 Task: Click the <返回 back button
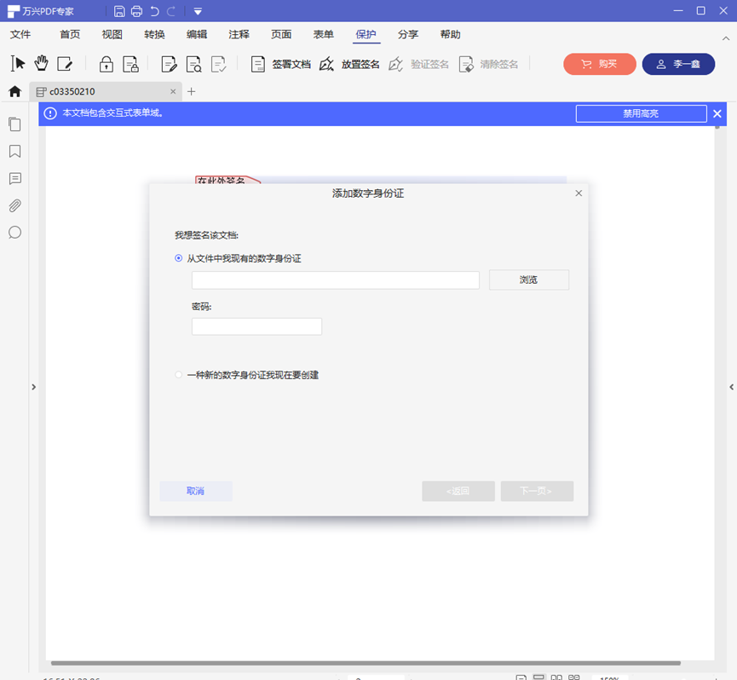[458, 491]
